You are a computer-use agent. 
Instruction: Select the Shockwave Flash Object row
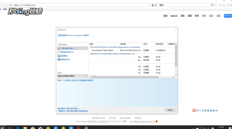tap(132, 50)
